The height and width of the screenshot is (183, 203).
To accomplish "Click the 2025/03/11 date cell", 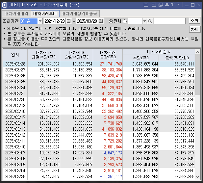I will coord(15,141).
